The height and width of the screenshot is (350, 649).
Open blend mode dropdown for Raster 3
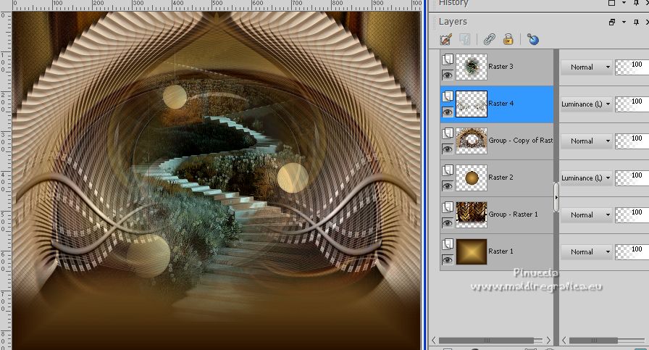coord(586,67)
